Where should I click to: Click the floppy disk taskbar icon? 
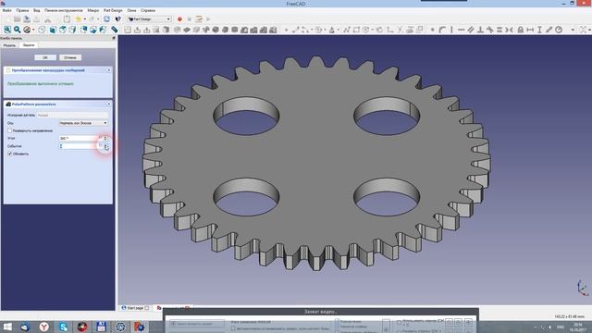coord(101,327)
